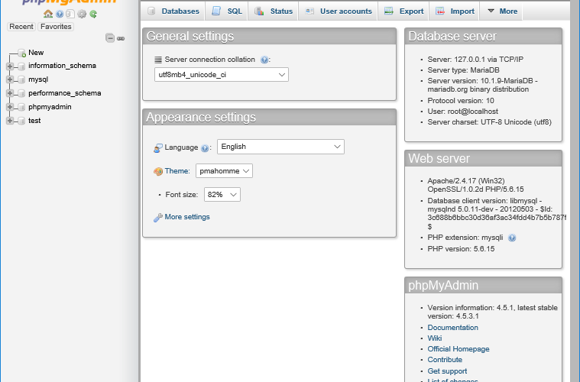Expand the test database node
The image size is (580, 382).
(x=10, y=121)
